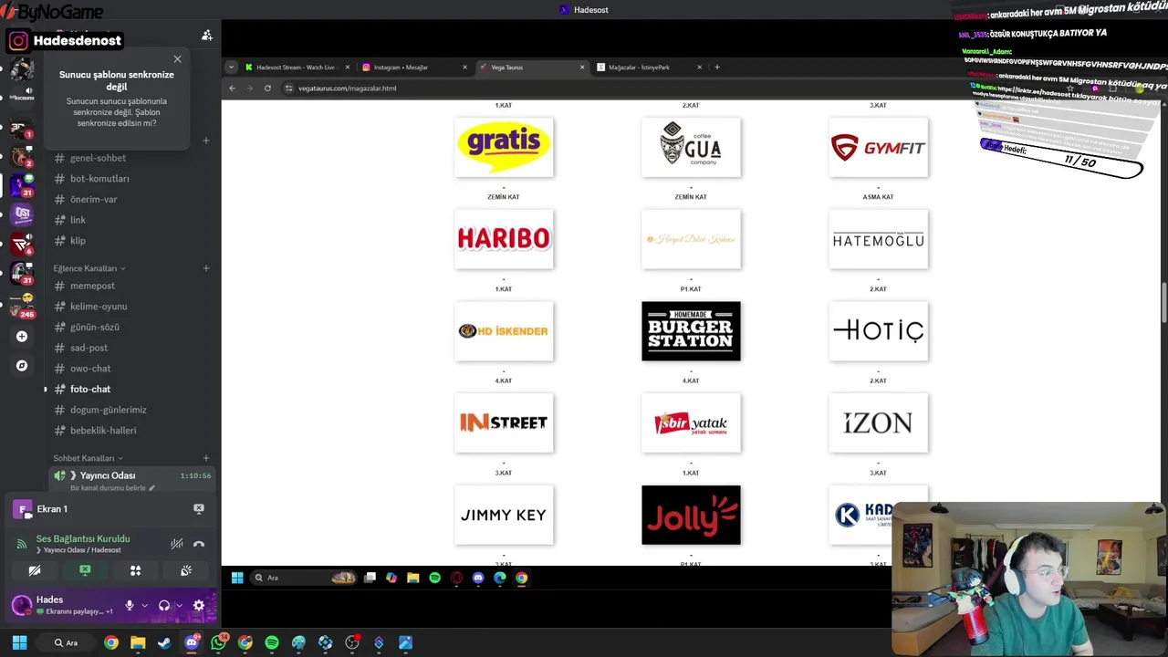This screenshot has width=1168, height=657.
Task: Click the Hotiç store logo
Action: tap(878, 331)
